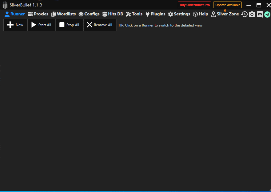The image size is (271, 192).
Task: Open the Discord icon link
Action: coord(260,14)
